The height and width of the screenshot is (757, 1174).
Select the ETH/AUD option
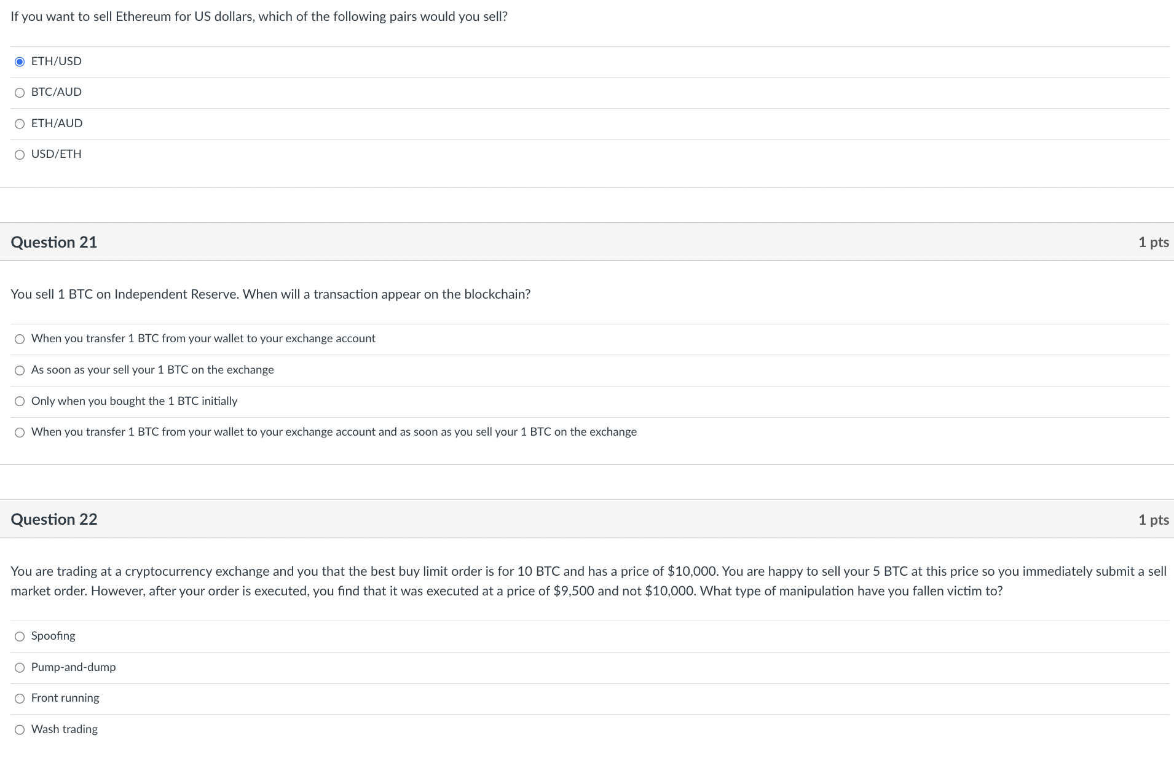pos(20,124)
